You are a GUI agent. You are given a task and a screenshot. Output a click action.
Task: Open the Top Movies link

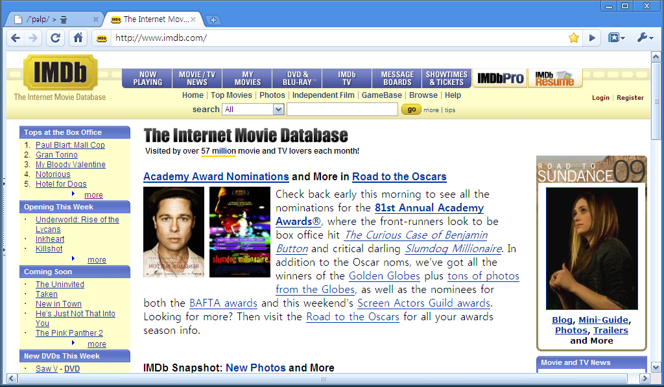coord(231,95)
